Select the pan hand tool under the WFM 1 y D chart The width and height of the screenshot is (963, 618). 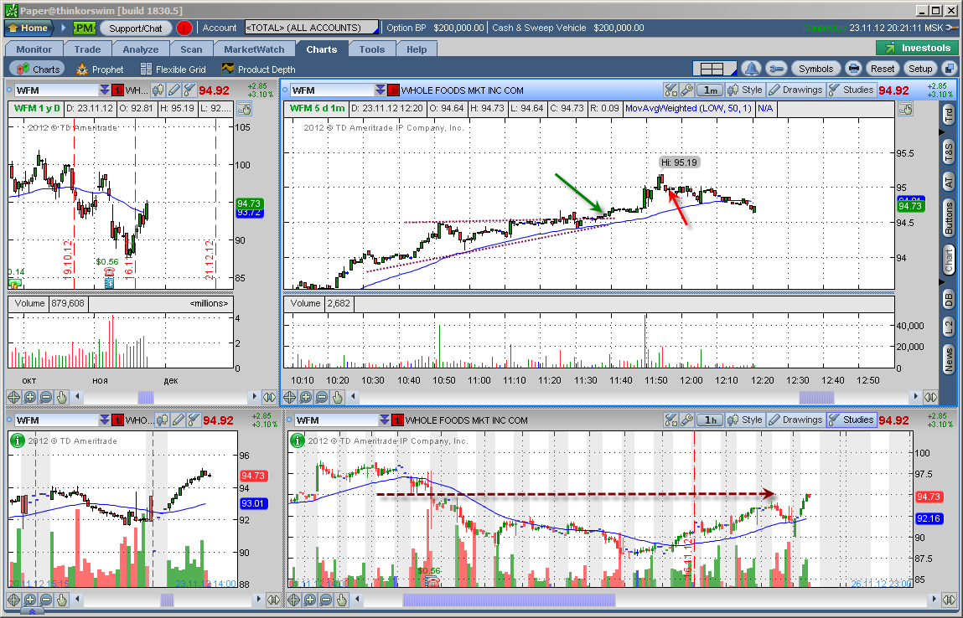coord(61,397)
